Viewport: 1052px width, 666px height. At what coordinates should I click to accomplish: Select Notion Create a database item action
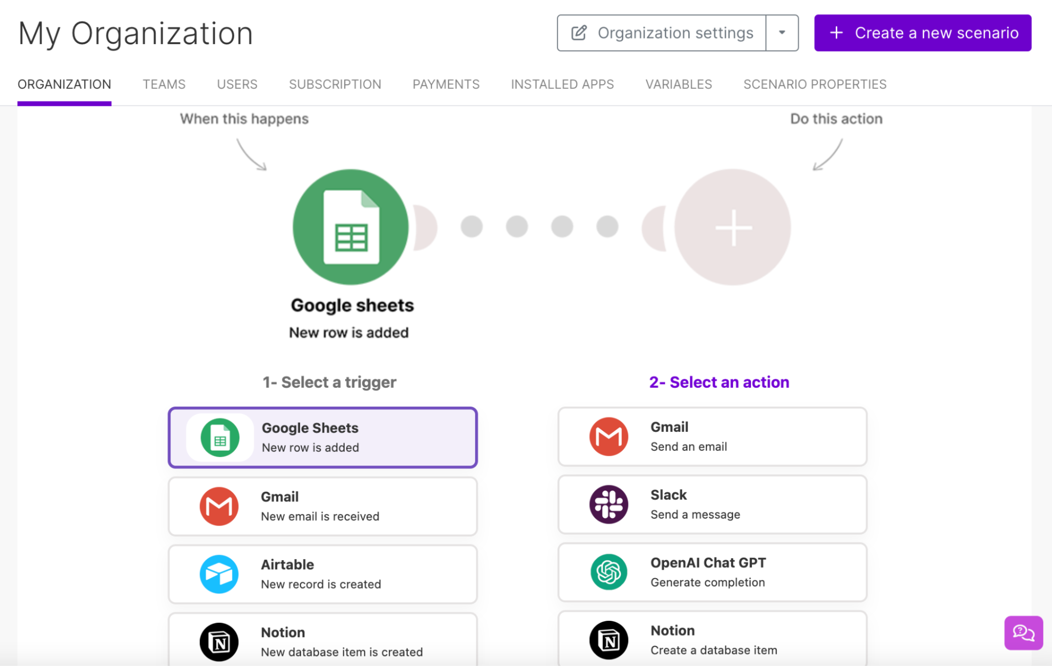coord(712,639)
